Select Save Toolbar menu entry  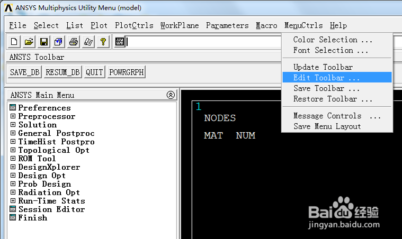[x=337, y=88]
